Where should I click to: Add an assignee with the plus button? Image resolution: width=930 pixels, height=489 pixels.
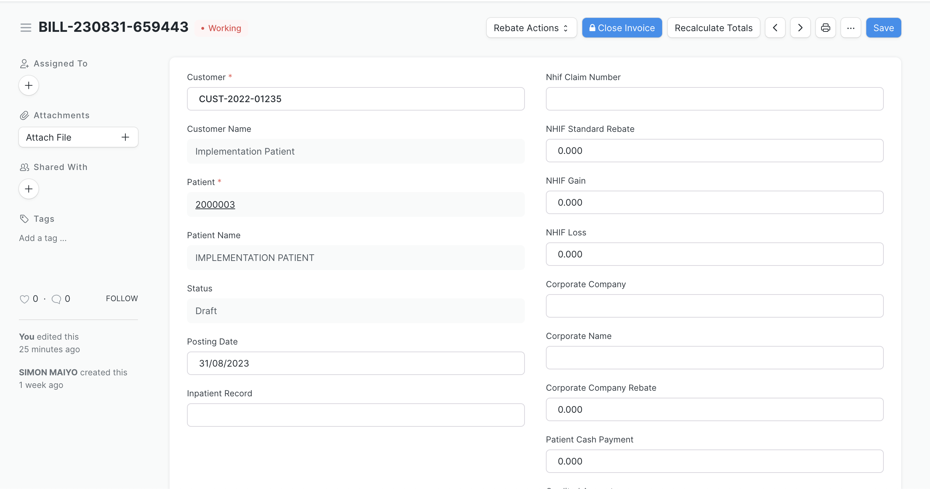(28, 85)
